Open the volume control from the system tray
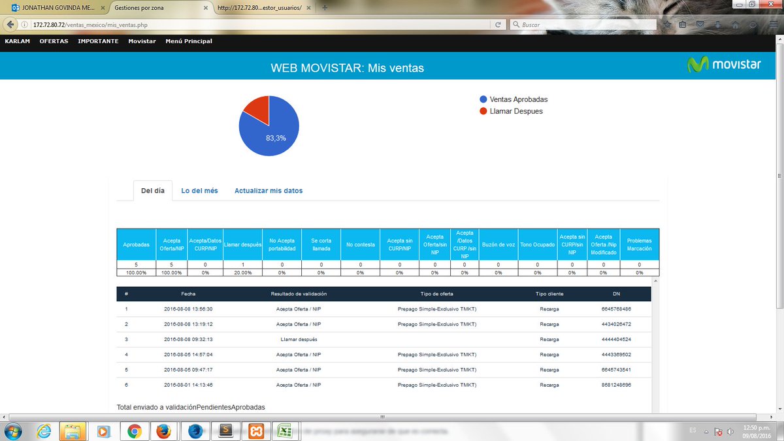This screenshot has height=441, width=784. click(x=730, y=431)
